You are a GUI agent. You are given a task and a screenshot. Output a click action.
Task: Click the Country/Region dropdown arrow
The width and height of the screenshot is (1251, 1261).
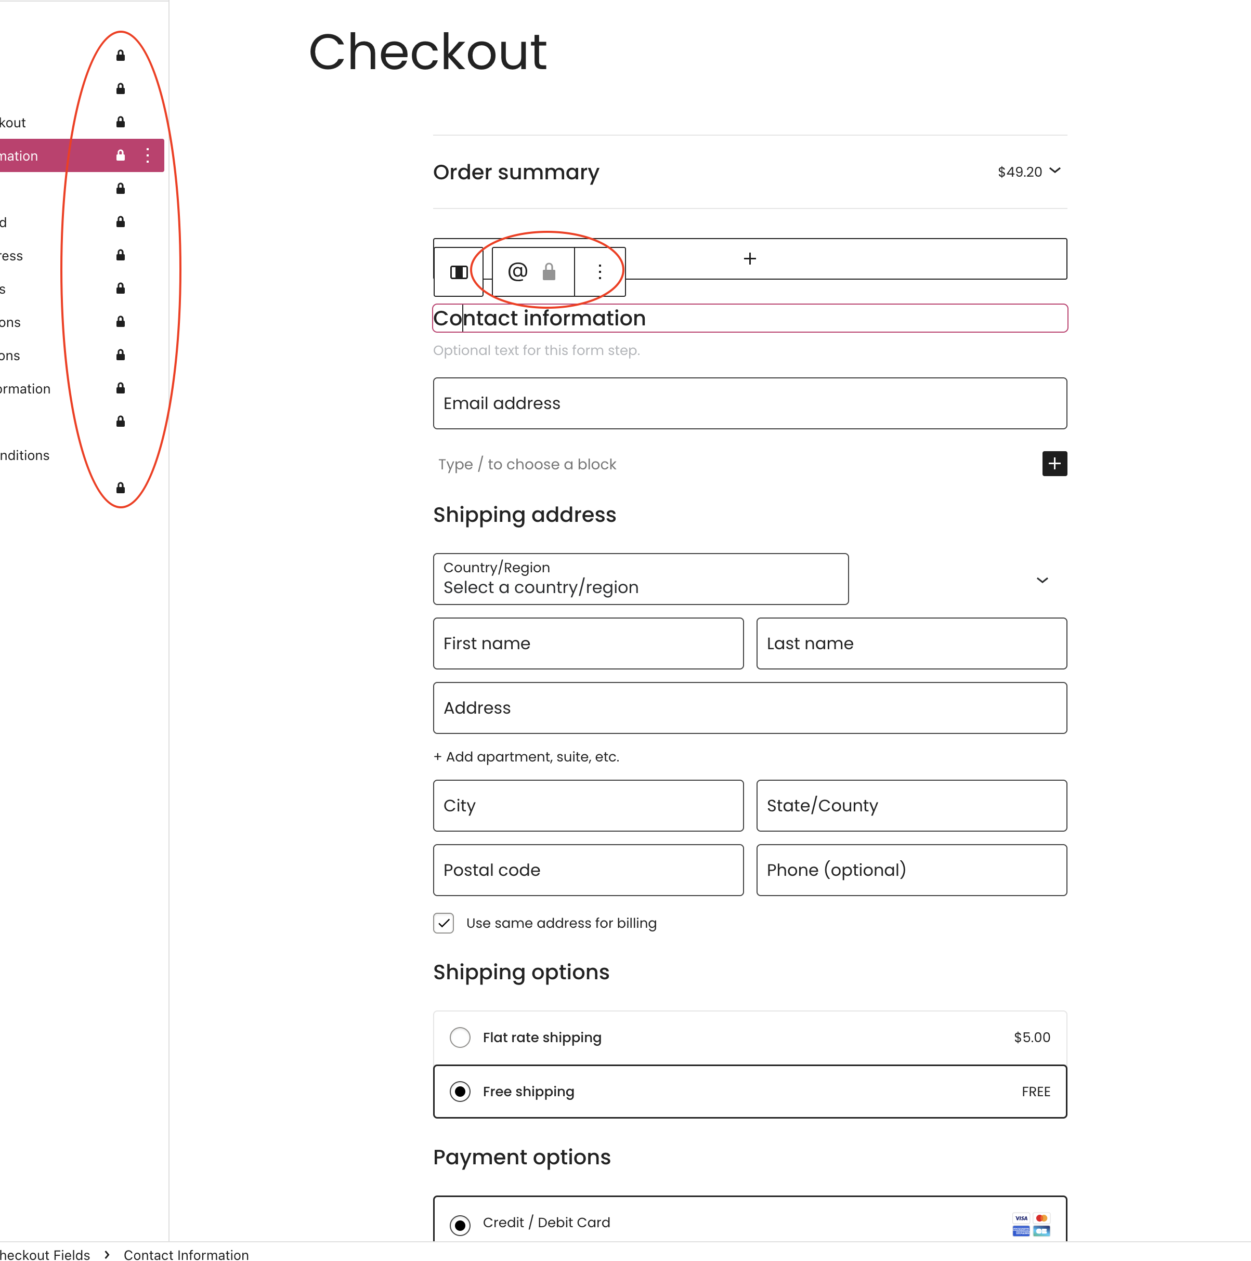(x=1042, y=580)
